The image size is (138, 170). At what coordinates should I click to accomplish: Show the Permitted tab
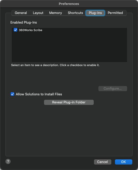[115, 13]
